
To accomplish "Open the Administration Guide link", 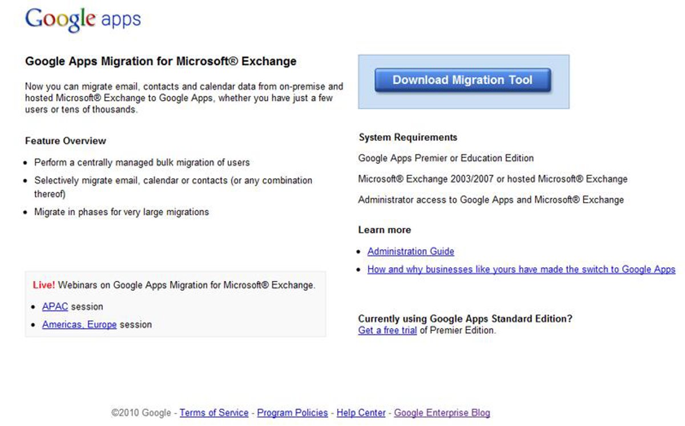I will pos(410,251).
